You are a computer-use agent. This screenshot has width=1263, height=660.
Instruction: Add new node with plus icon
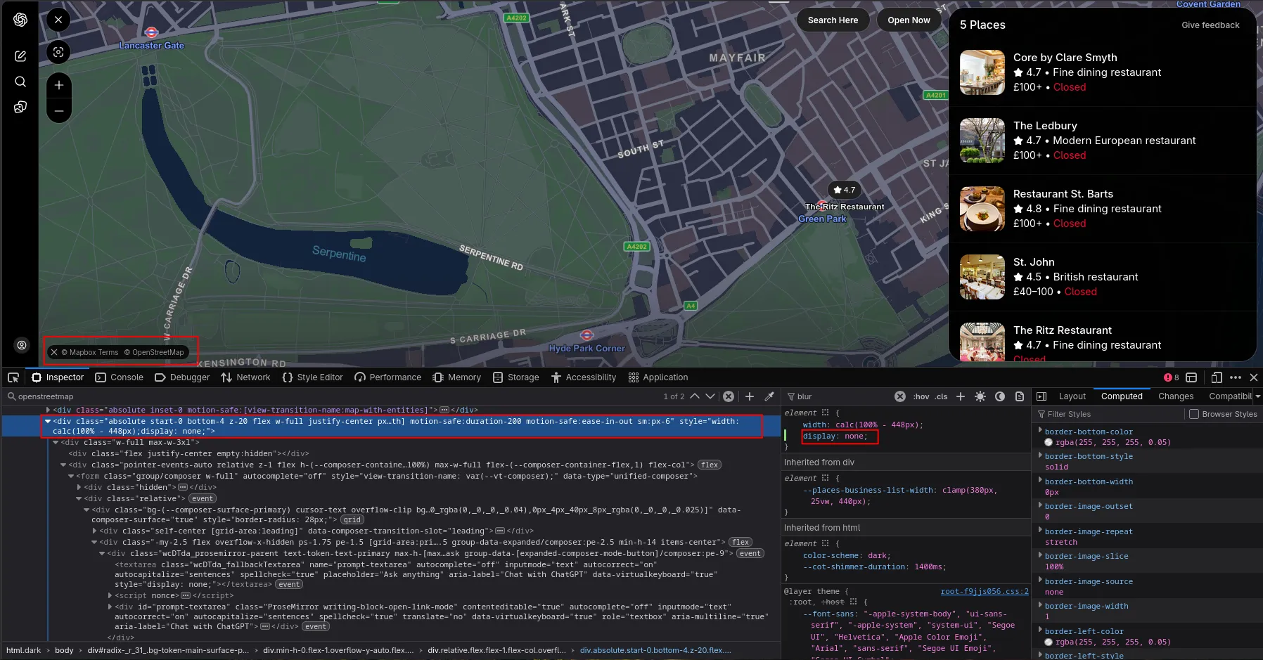tap(750, 396)
